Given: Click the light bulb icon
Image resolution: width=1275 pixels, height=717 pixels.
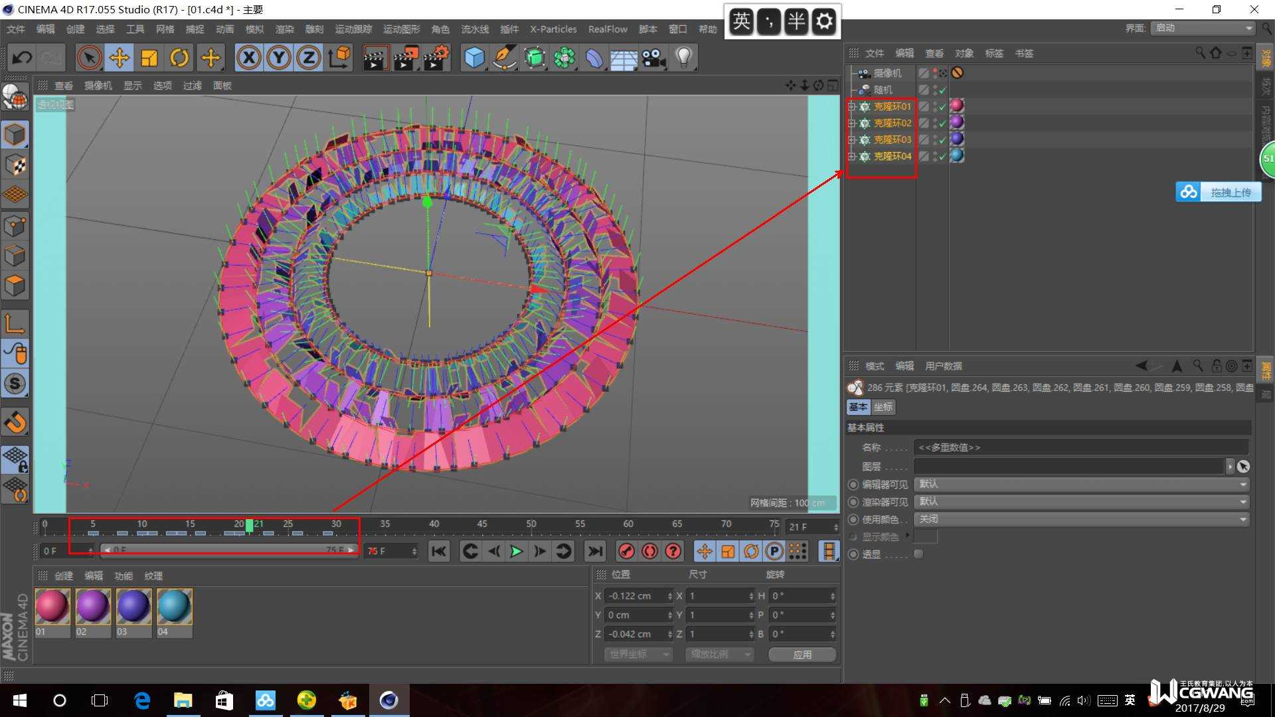Looking at the screenshot, I should (683, 58).
